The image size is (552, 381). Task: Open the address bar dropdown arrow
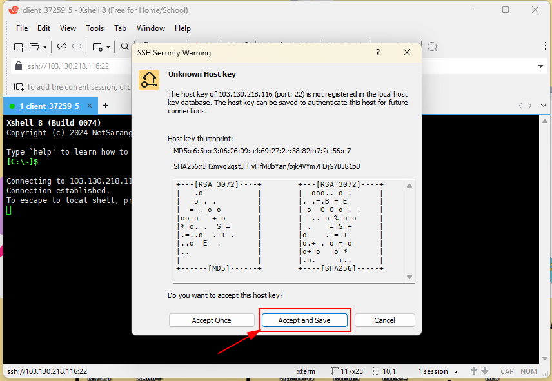click(540, 66)
